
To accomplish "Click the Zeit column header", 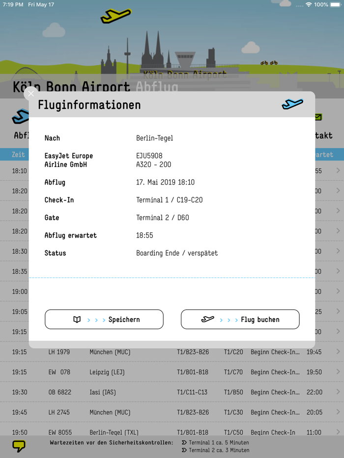I will 18,155.
